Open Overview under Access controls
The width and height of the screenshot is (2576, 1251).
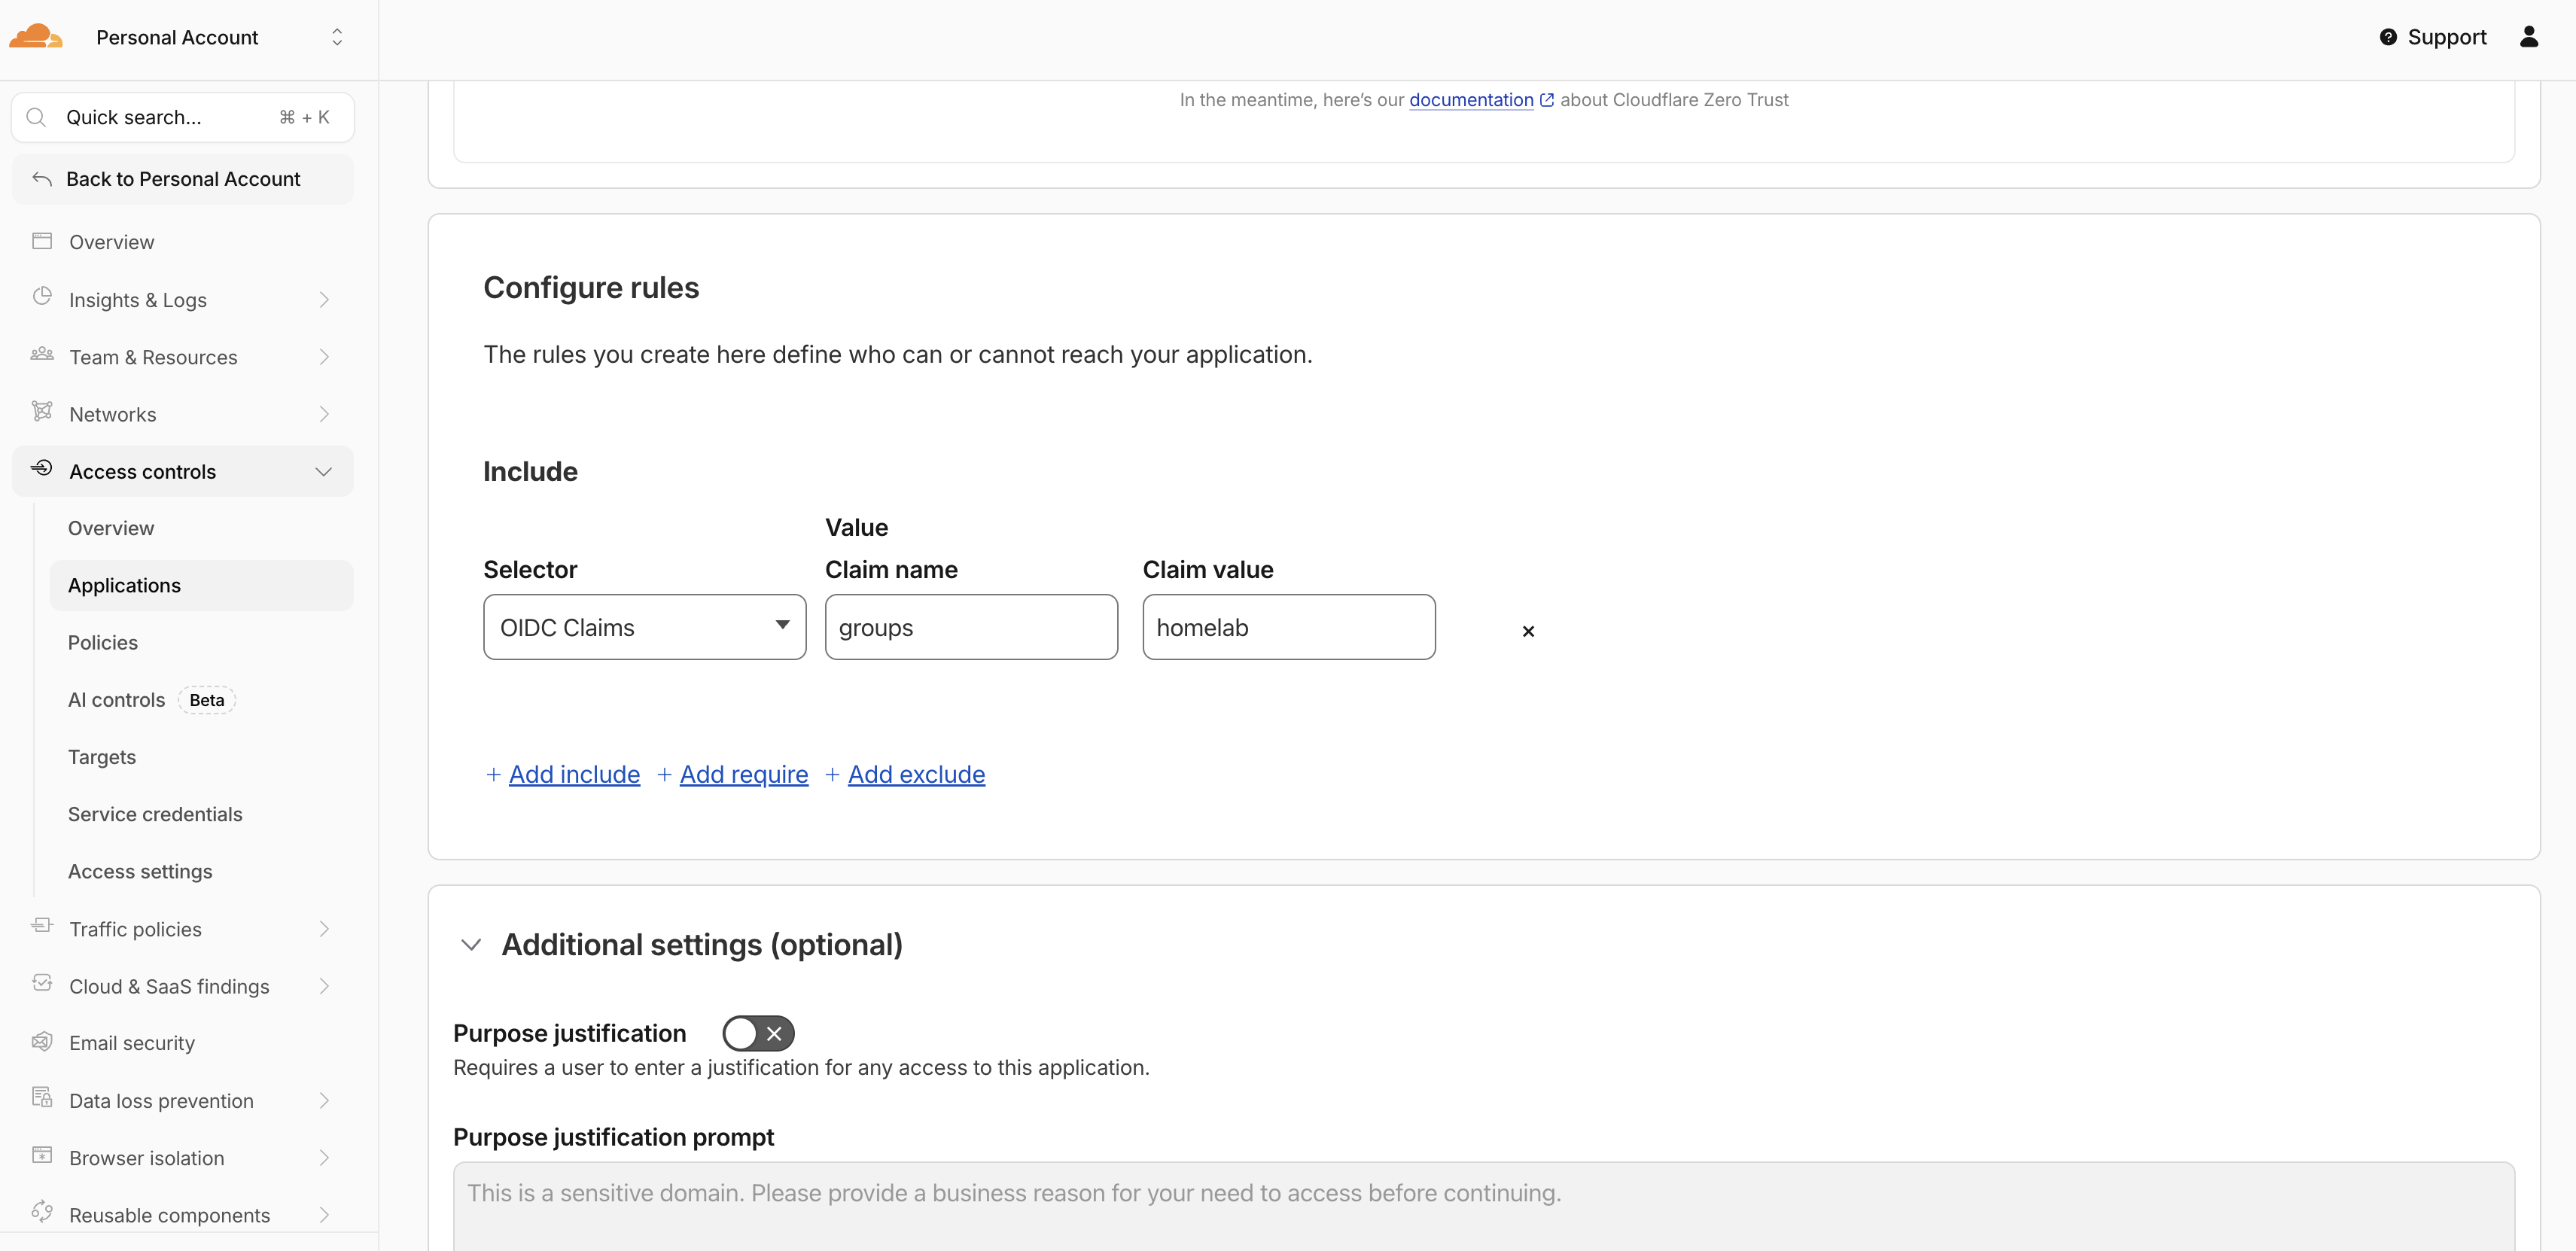tap(201, 528)
